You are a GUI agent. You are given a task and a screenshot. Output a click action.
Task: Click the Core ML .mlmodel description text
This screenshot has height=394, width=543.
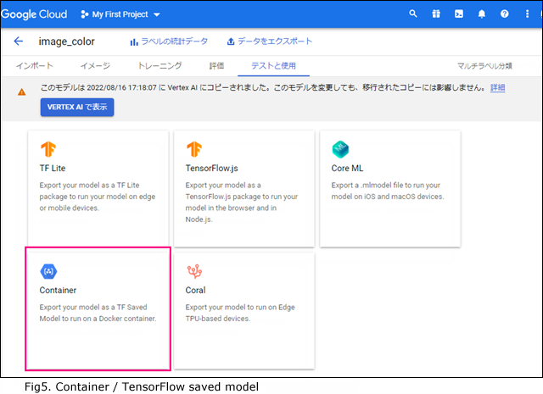388,191
